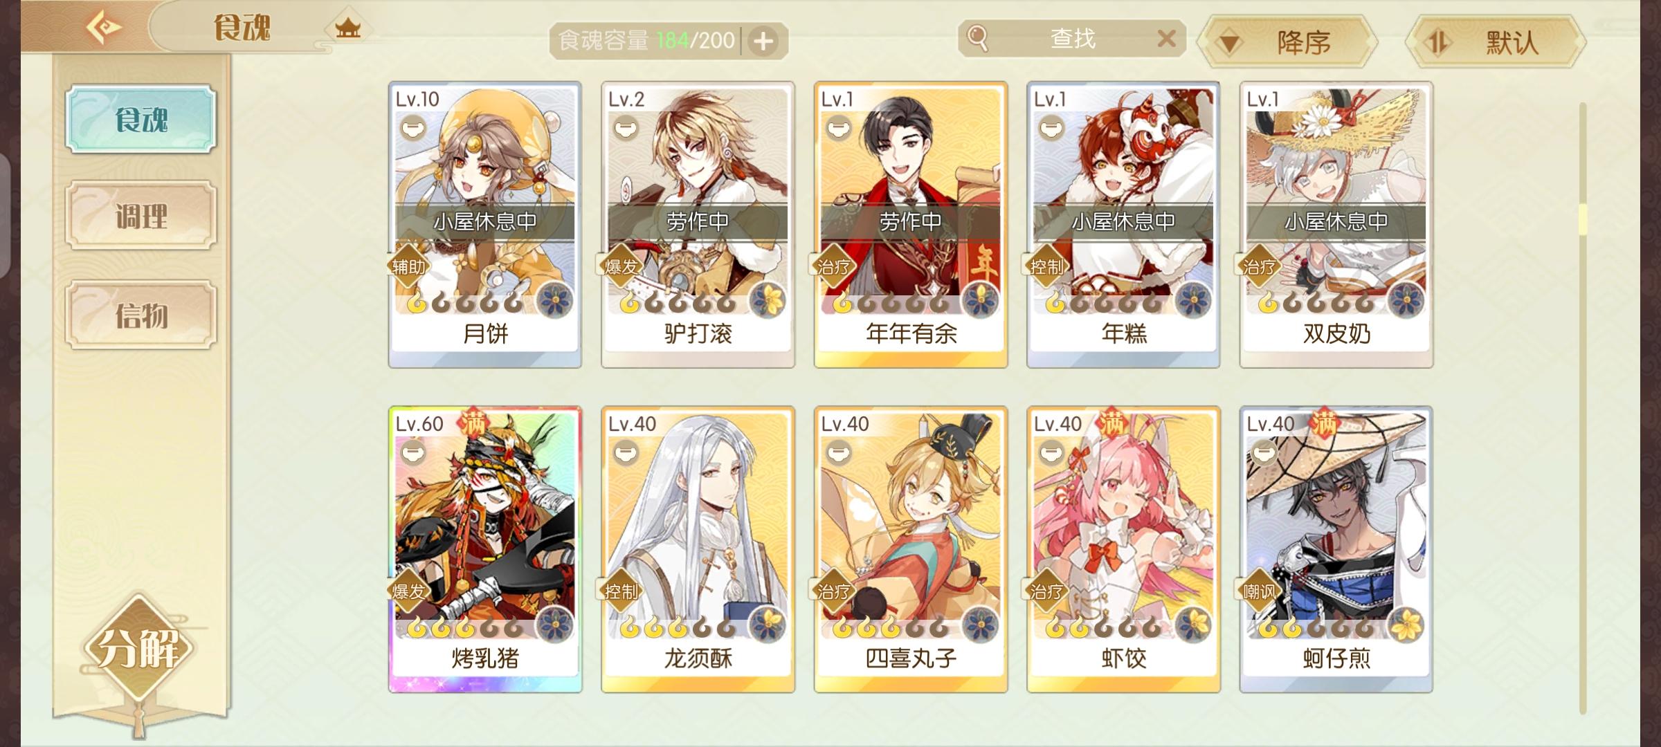This screenshot has height=747, width=1661.
Task: Select the 虾饺 character card
Action: [1123, 549]
